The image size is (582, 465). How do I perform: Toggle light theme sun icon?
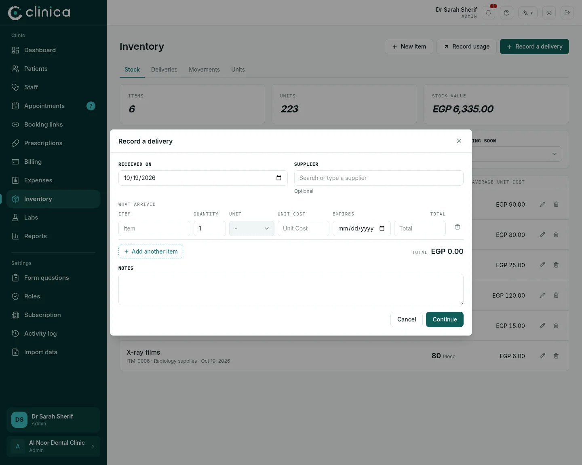coord(549,13)
